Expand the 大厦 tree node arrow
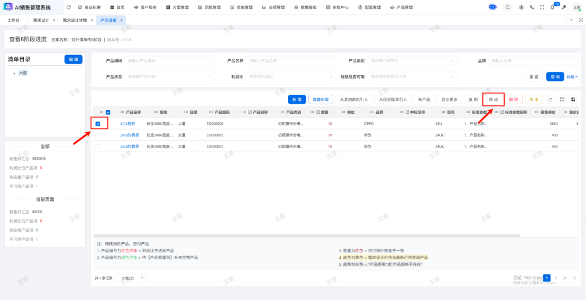Viewport: 586px width, 301px height. (x=14, y=73)
